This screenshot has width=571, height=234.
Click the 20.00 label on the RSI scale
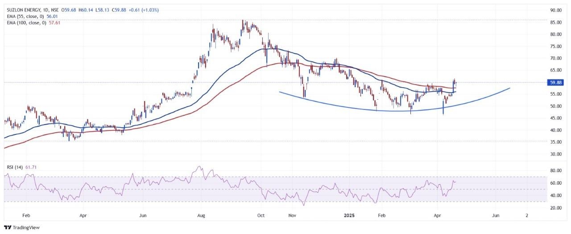click(x=555, y=208)
